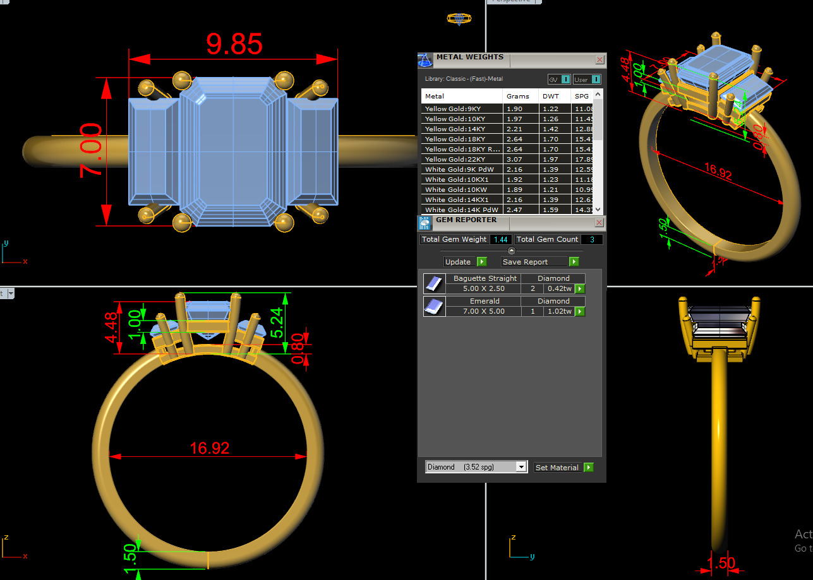Click green arrow beside 1.02tw

[580, 312]
